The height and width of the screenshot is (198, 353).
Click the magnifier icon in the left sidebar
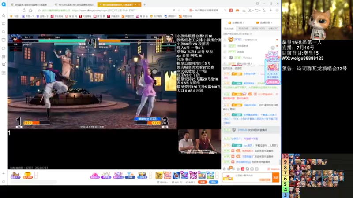(x=4, y=32)
